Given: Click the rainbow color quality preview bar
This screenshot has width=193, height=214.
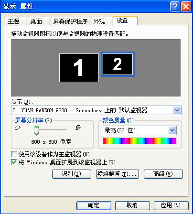Looking at the screenshot, I should 139,141.
